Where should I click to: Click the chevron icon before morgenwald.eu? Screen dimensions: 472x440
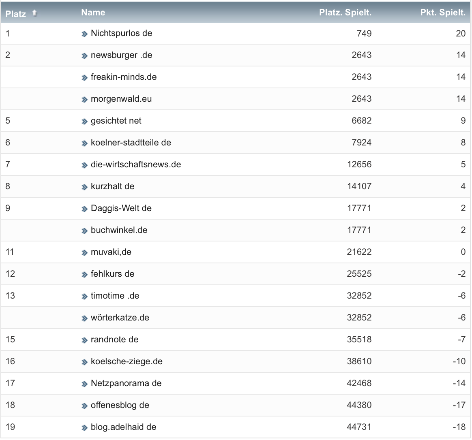pyautogui.click(x=84, y=100)
